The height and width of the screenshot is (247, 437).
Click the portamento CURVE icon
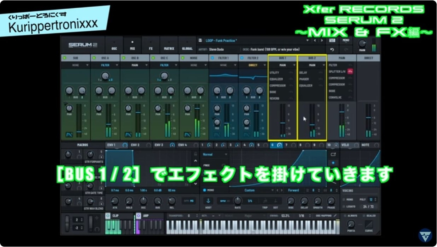click(x=369, y=224)
